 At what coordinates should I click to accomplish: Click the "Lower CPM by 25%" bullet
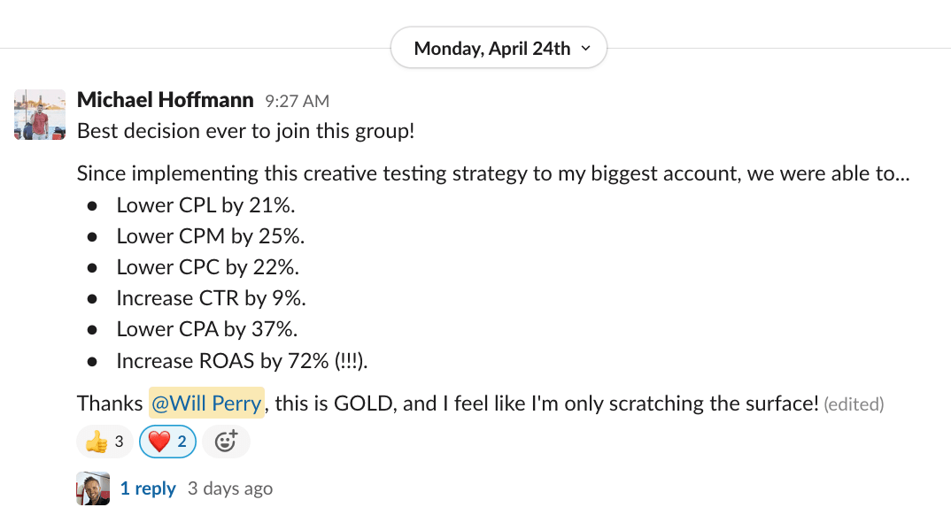[x=210, y=236]
